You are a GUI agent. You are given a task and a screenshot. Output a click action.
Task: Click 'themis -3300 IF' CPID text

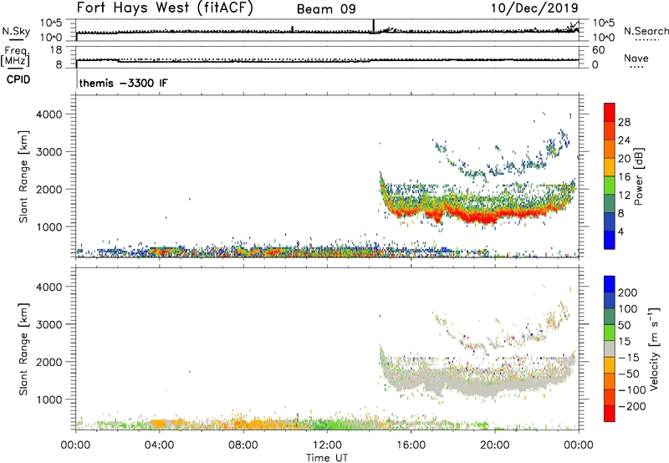pos(123,83)
